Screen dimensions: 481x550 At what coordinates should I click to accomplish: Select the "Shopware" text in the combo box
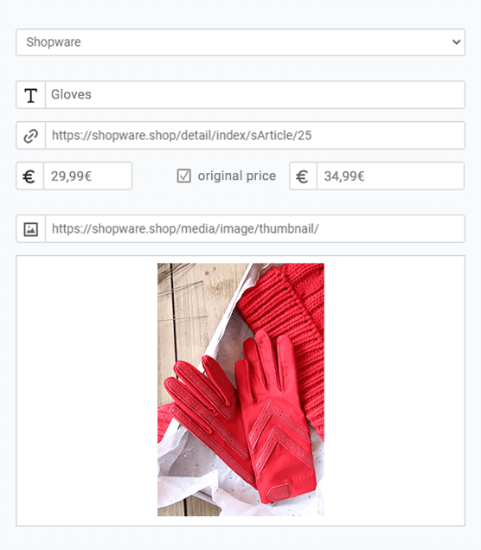pos(54,42)
